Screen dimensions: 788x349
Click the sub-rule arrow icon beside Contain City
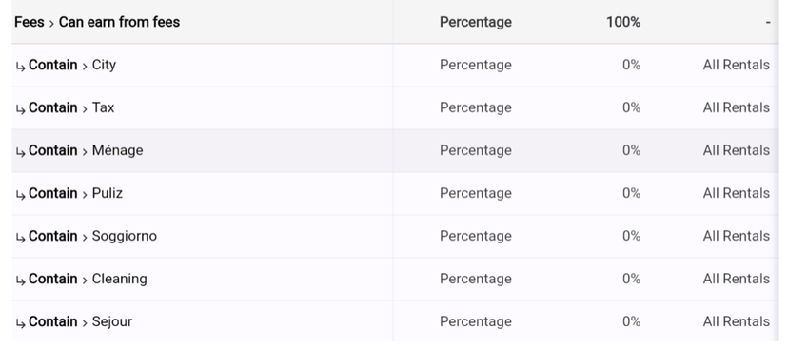tap(20, 67)
